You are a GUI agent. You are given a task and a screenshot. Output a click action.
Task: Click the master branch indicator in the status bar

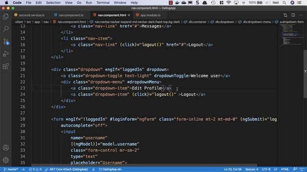[x=11, y=169]
